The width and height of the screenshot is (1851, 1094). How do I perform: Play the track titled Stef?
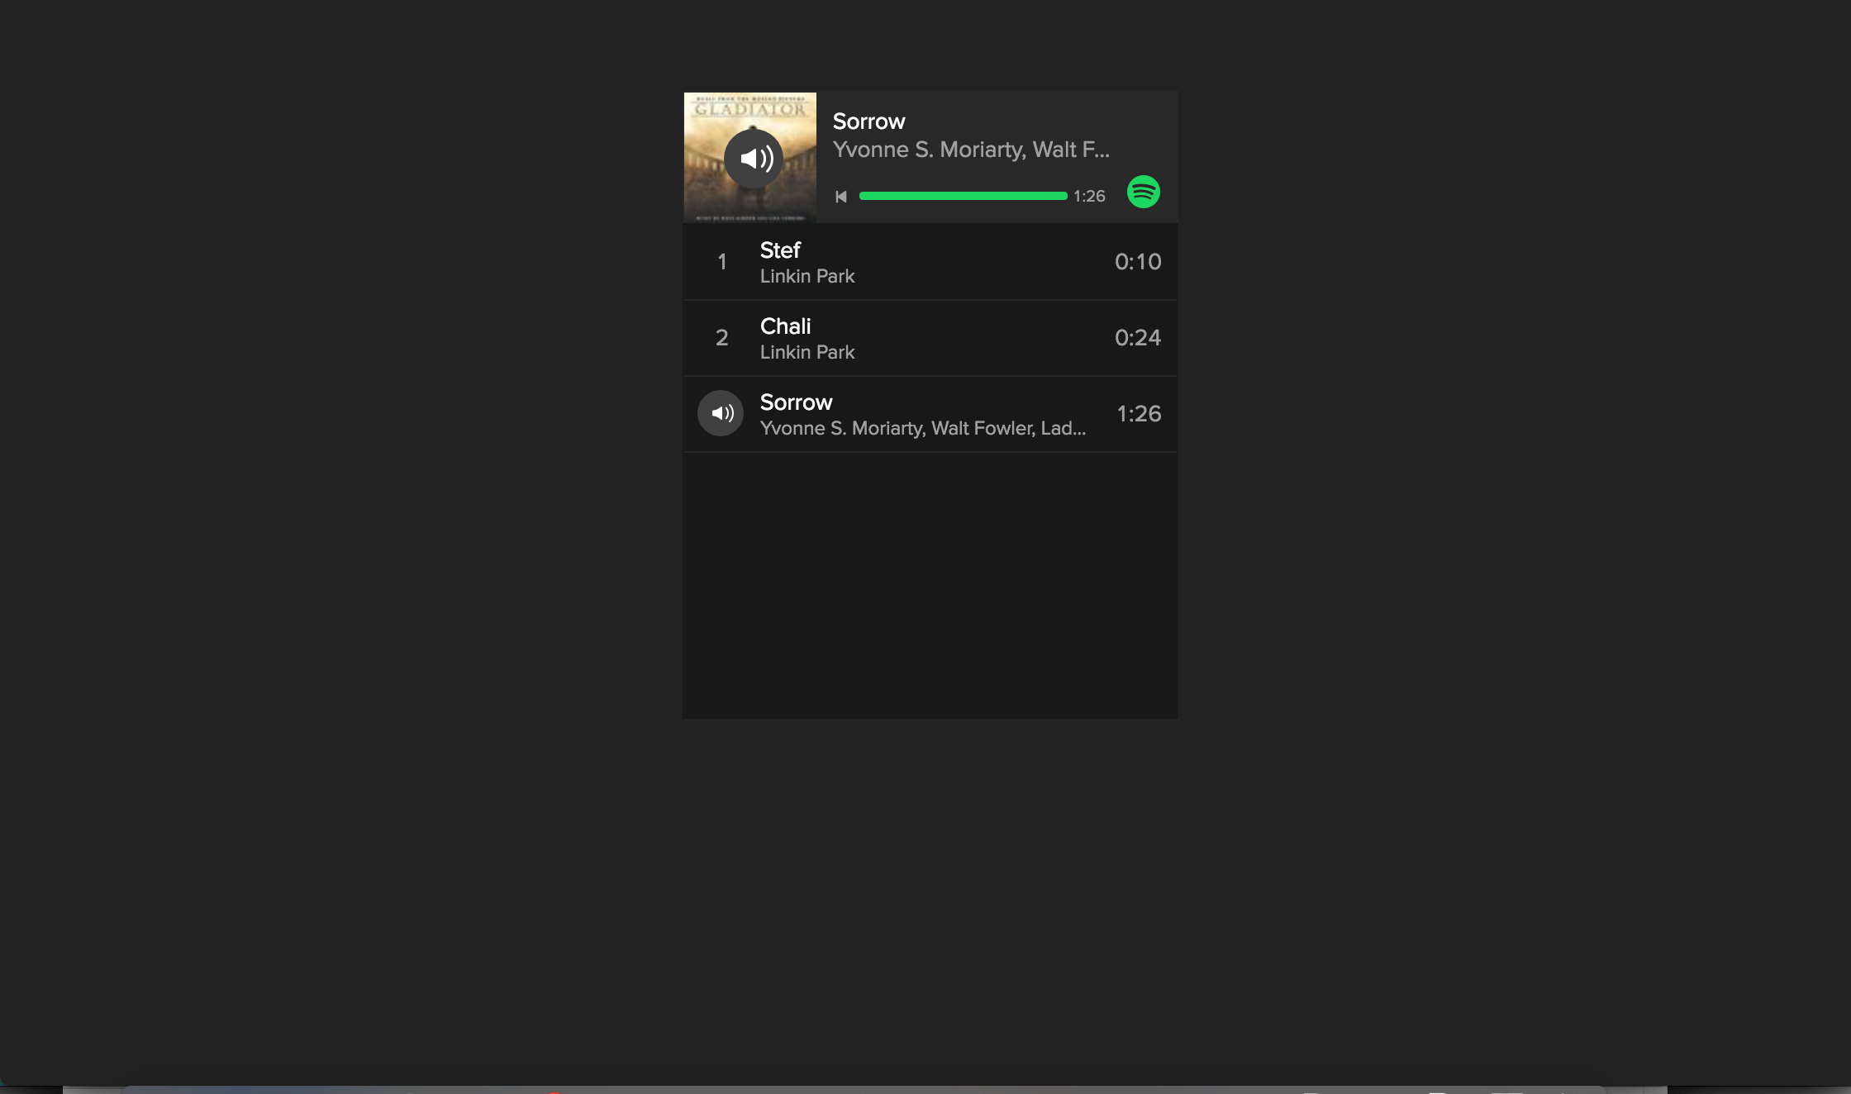[780, 250]
